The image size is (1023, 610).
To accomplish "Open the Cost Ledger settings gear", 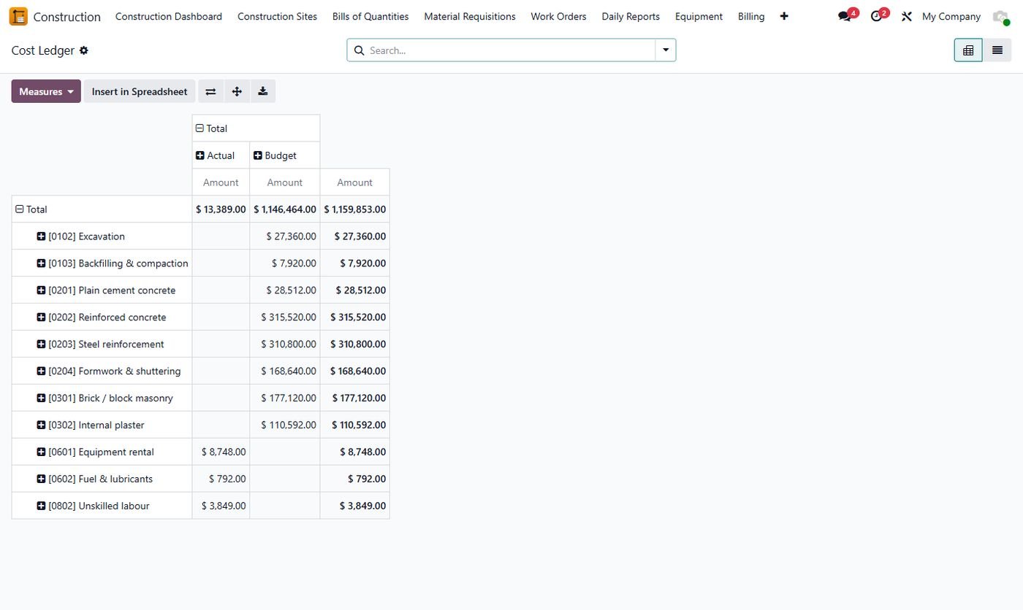I will click(x=84, y=50).
